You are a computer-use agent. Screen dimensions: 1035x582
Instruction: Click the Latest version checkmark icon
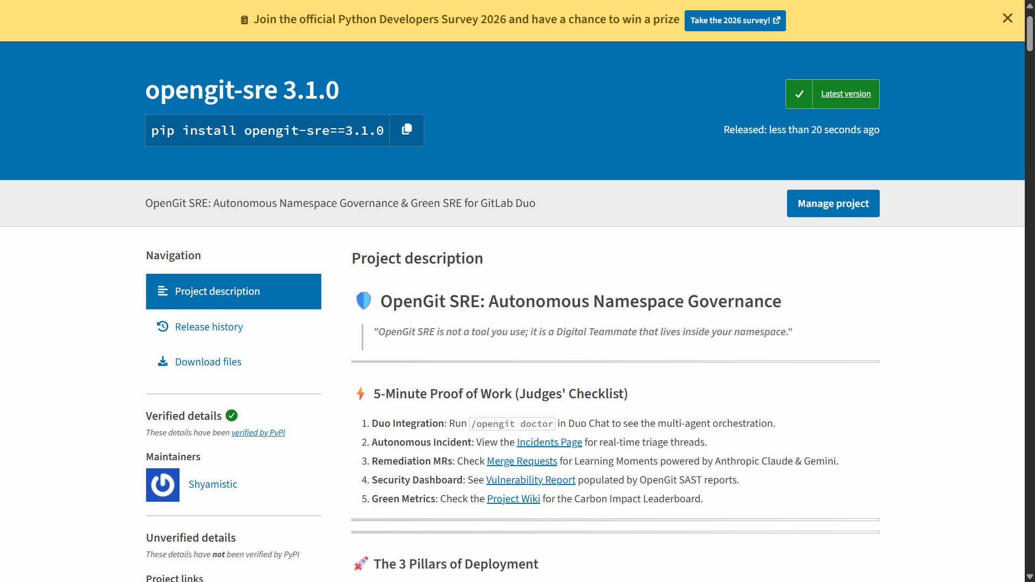[799, 94]
